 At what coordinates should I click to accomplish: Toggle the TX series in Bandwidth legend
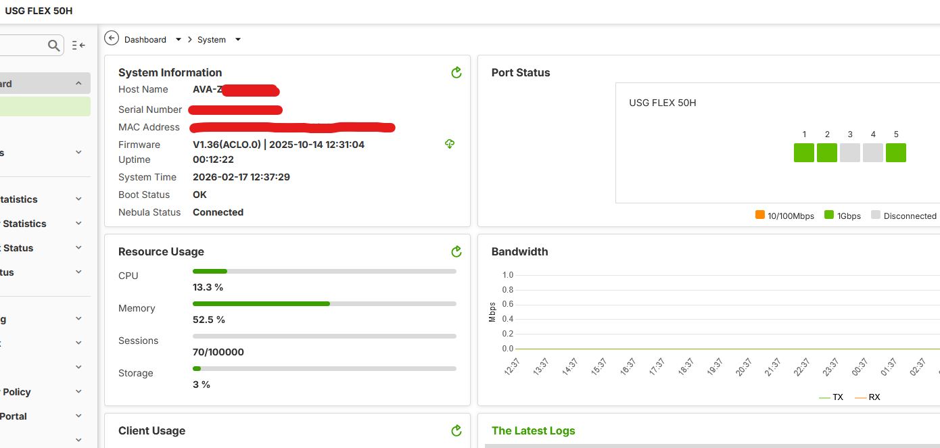831,397
